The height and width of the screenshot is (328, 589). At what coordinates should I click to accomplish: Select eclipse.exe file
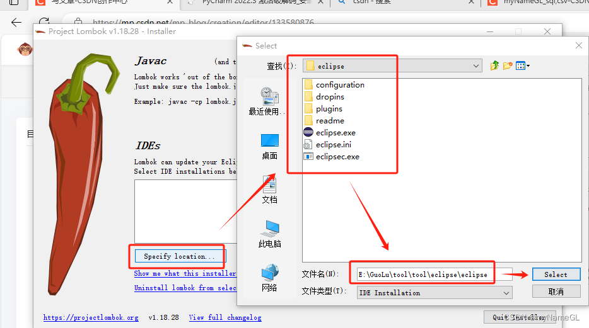click(329, 133)
